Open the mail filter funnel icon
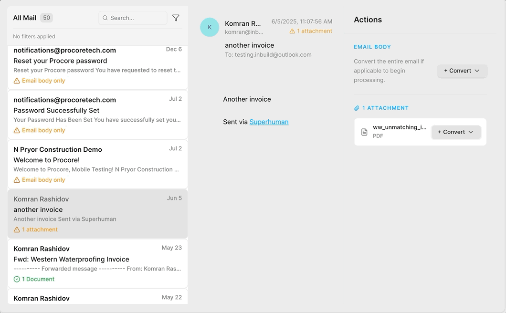 176,18
